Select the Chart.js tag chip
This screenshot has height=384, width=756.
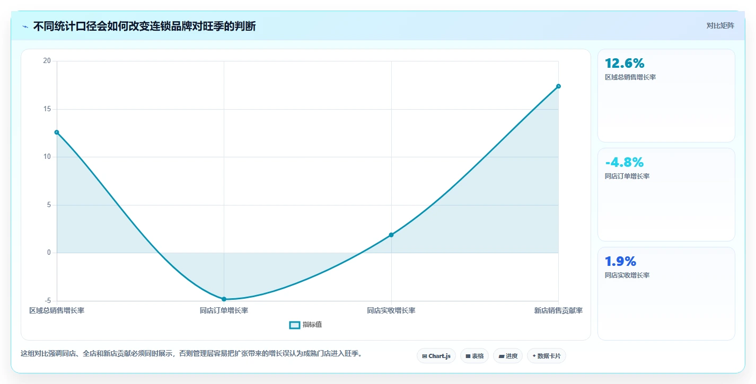coord(436,356)
